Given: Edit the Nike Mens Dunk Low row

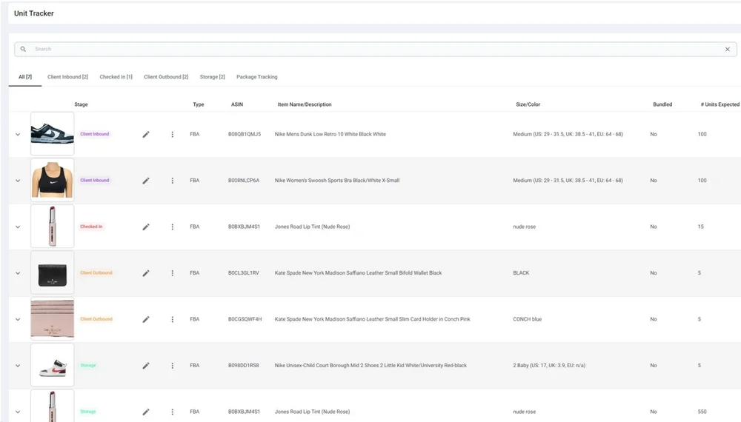Looking at the screenshot, I should (x=146, y=135).
